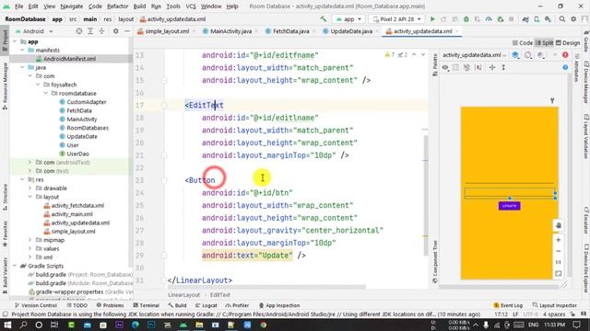Open the Android project view dropdown
This screenshot has width=590, height=331.
point(34,31)
